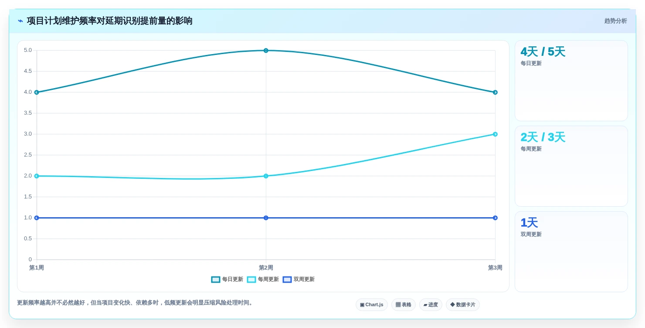
Task: Click the 1天 value in the 双周更新 card
Action: coord(529,223)
